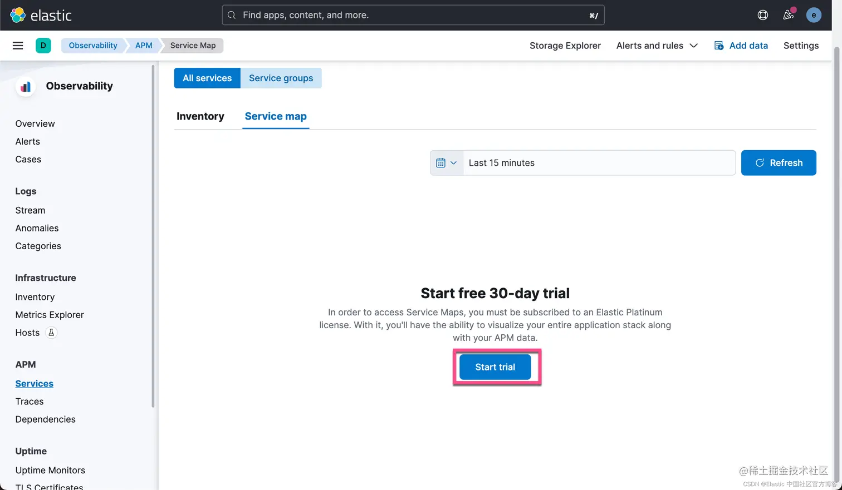Open Logs Anomalies page
Image resolution: width=842 pixels, height=490 pixels.
click(37, 228)
